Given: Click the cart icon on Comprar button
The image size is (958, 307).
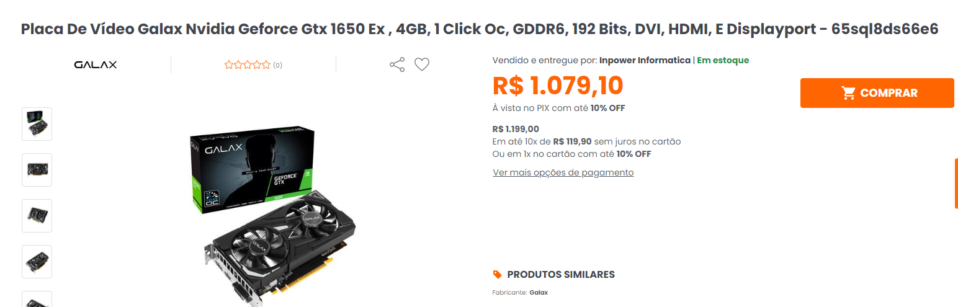Looking at the screenshot, I should [x=848, y=93].
